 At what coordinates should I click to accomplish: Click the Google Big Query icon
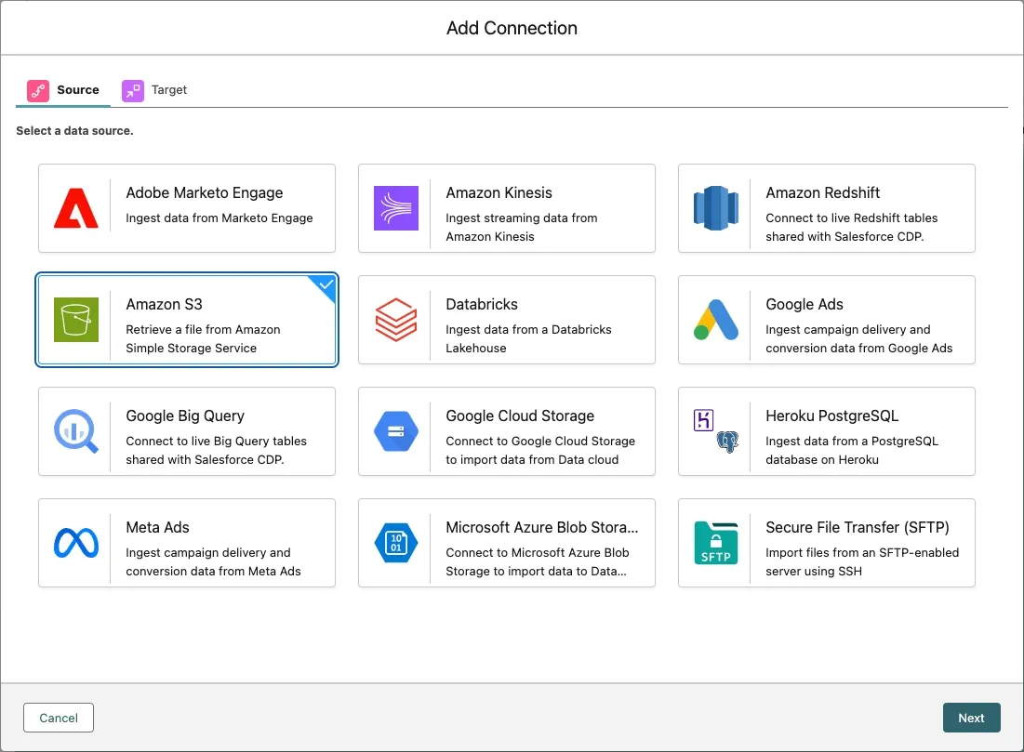76,431
